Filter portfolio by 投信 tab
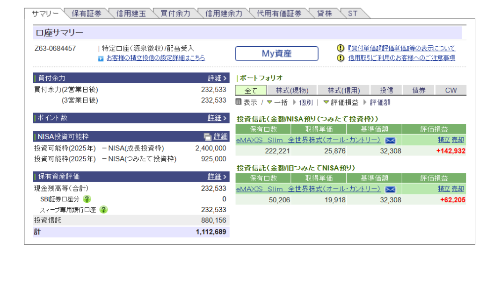This screenshot has height=291, width=479. pyautogui.click(x=386, y=90)
